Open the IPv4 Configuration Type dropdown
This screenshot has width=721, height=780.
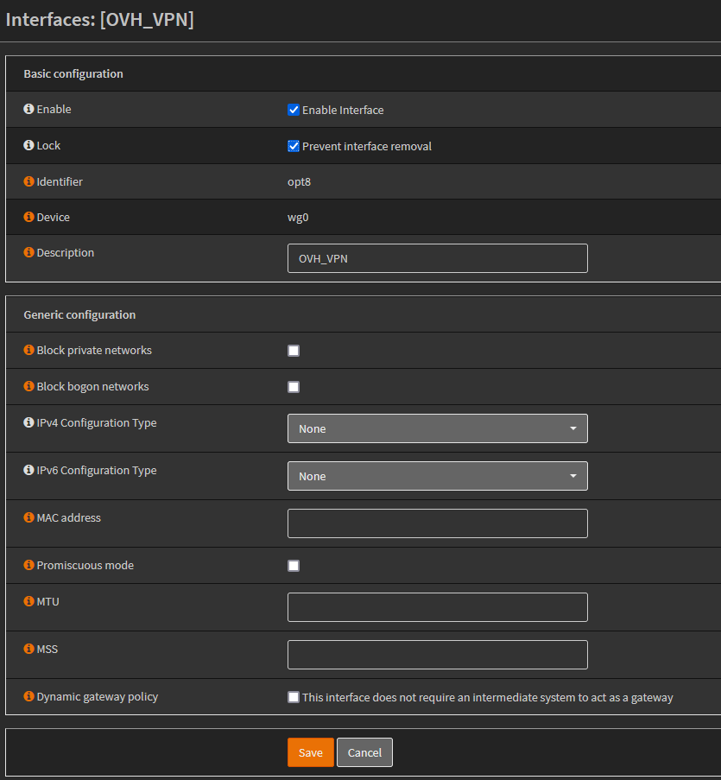437,428
